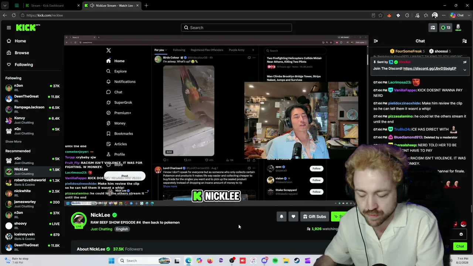Click the Kick logo

click(28, 27)
